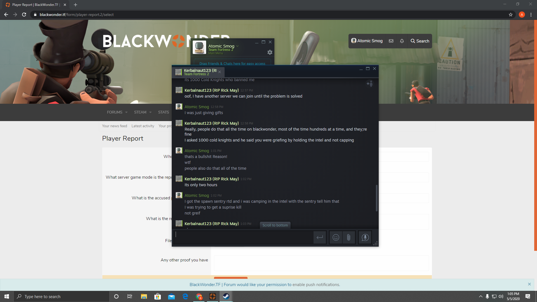
Task: Click the Windows search box
Action: pyautogui.click(x=62, y=296)
